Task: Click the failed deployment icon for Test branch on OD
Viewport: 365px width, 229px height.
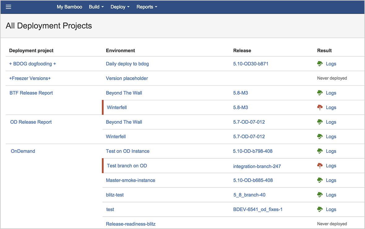Action: [320, 166]
